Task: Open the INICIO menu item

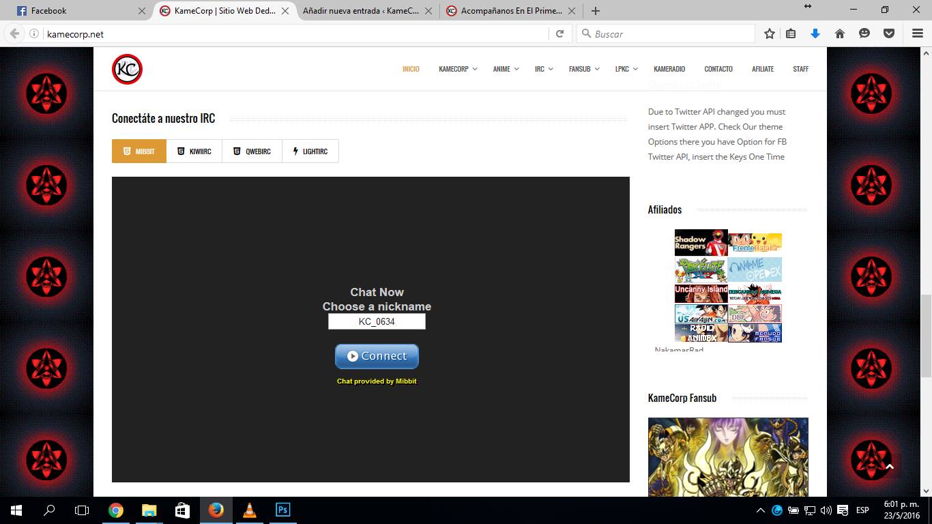Action: pyautogui.click(x=411, y=69)
